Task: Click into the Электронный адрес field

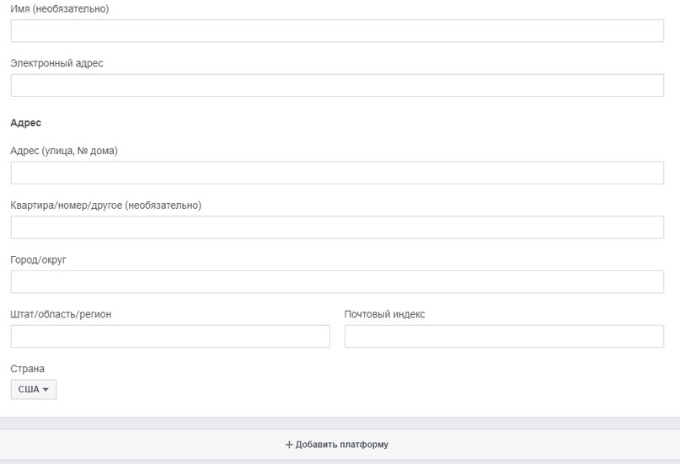Action: click(x=337, y=85)
